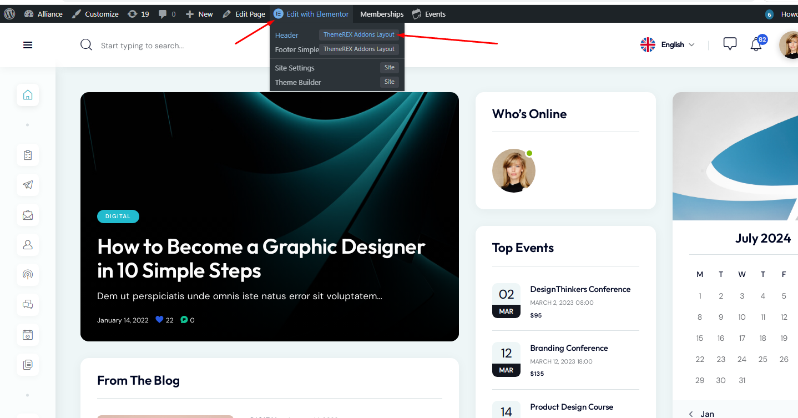Click Edit Page in admin bar
Image resolution: width=798 pixels, height=418 pixels.
[x=244, y=14]
